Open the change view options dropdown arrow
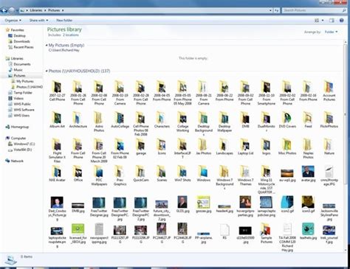Viewport: 350px width, 269px height. tap(323, 21)
